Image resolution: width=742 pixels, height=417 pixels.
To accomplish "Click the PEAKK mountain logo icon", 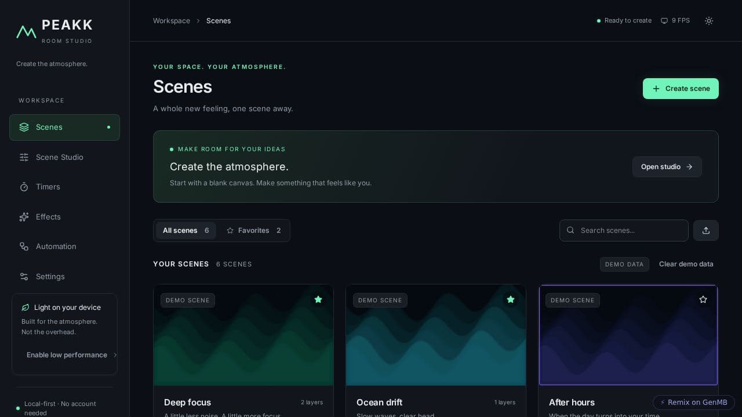I will [26, 32].
